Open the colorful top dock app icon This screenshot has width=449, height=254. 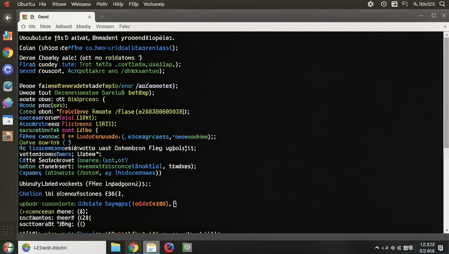pyautogui.click(x=8, y=36)
